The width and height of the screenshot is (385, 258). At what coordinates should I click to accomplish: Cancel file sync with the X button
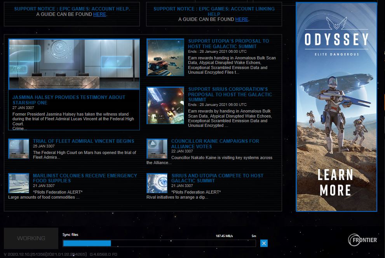264,243
